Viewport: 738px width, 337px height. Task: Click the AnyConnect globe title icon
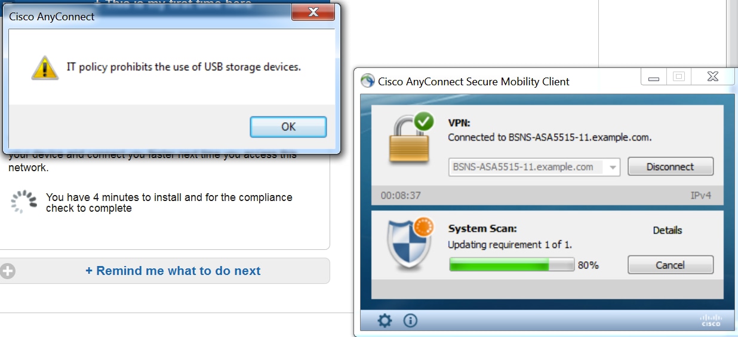click(x=368, y=81)
